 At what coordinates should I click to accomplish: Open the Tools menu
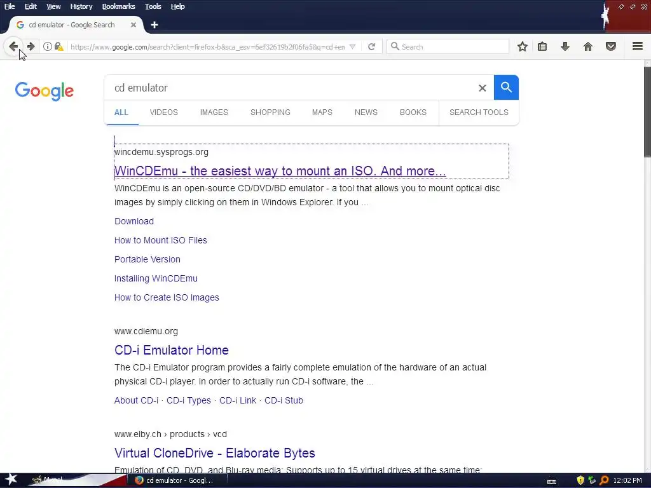pyautogui.click(x=153, y=6)
